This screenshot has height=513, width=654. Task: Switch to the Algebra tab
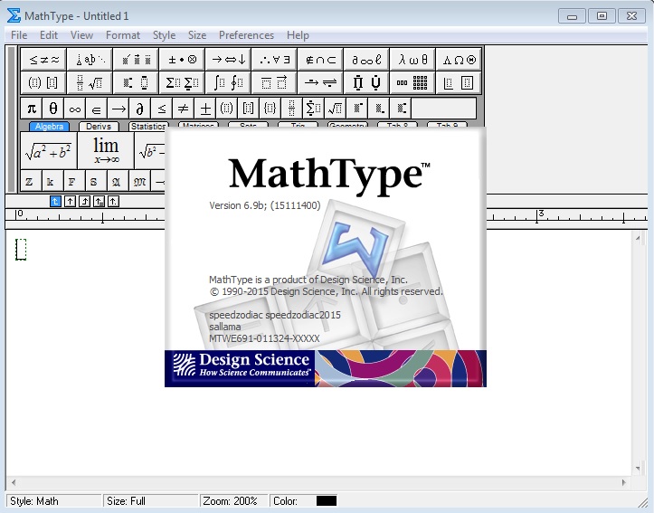click(x=49, y=127)
